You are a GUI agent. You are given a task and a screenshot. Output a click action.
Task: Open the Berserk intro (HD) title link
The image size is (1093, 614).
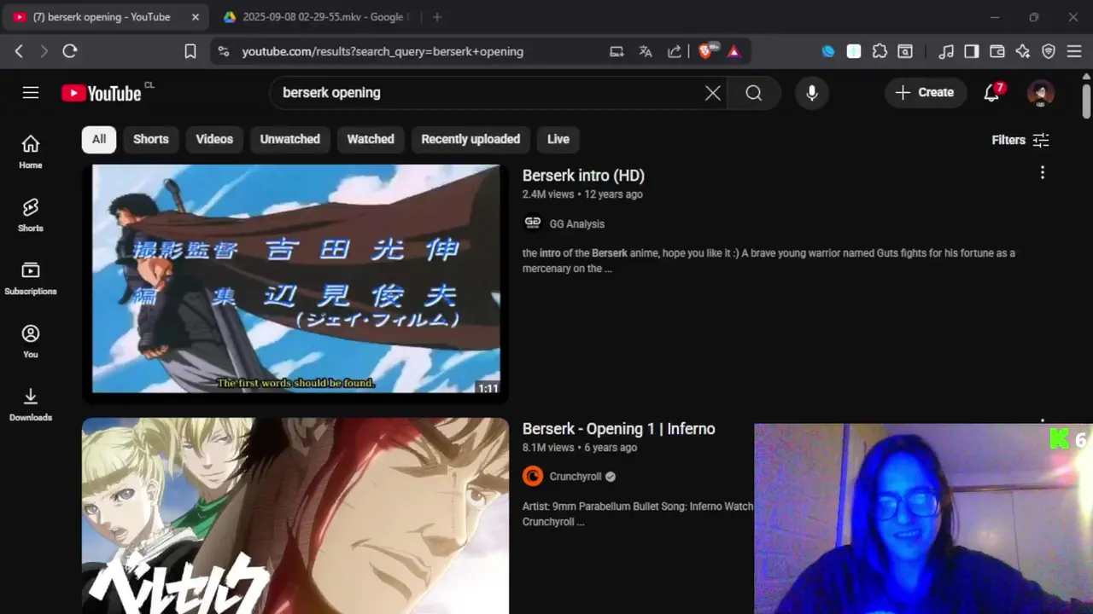click(583, 175)
